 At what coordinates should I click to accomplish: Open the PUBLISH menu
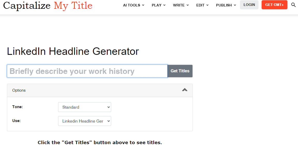click(226, 5)
